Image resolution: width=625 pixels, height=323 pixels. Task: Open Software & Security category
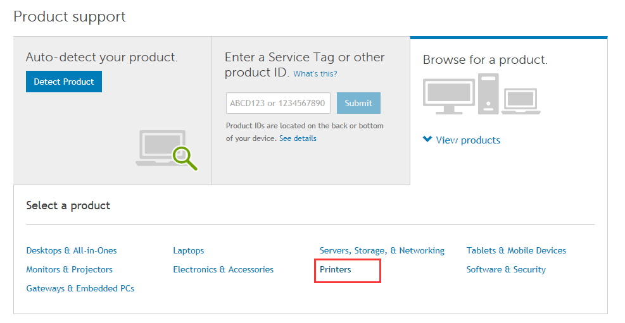(506, 269)
